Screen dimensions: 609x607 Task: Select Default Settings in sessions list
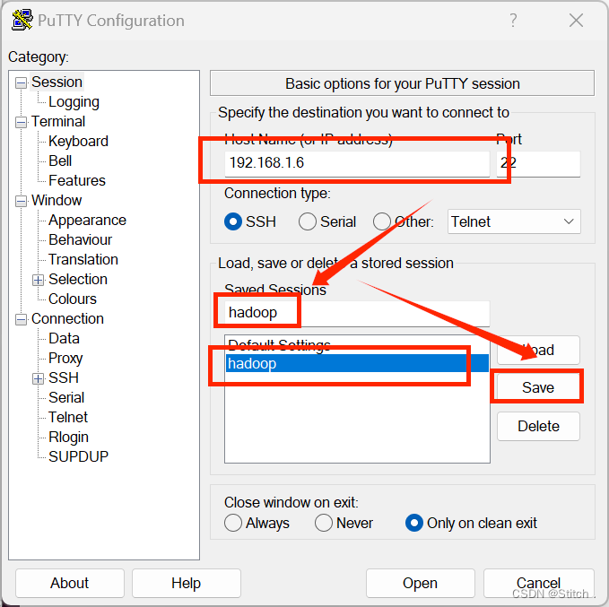tap(357, 345)
